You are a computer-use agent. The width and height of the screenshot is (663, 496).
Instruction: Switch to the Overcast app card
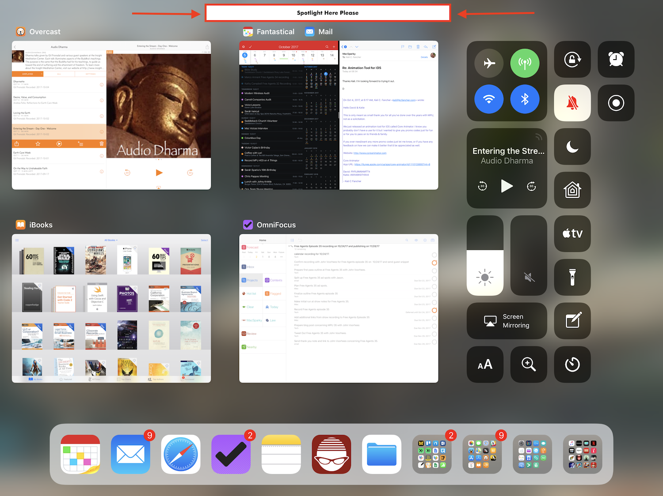[111, 115]
